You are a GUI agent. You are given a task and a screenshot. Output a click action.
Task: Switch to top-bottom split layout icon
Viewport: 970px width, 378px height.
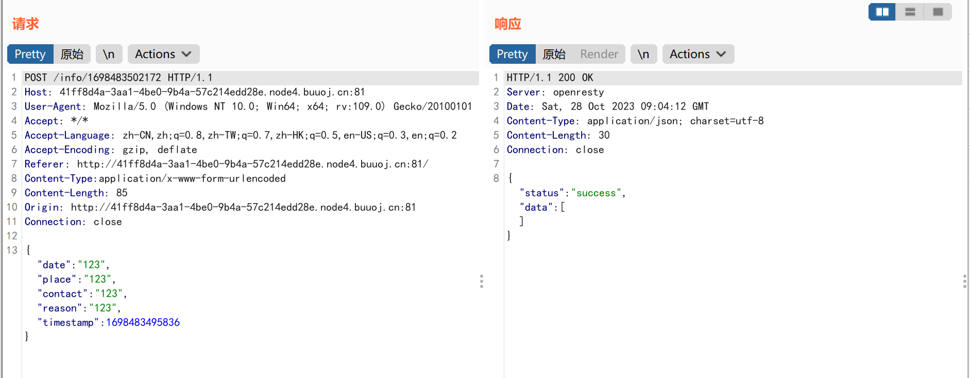click(910, 12)
